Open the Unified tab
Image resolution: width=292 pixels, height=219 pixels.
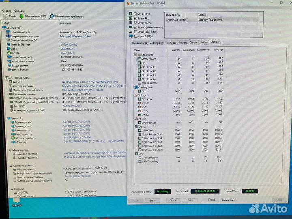click(204, 43)
